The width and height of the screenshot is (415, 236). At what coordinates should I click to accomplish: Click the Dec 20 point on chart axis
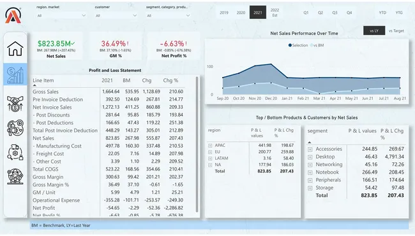point(271,99)
